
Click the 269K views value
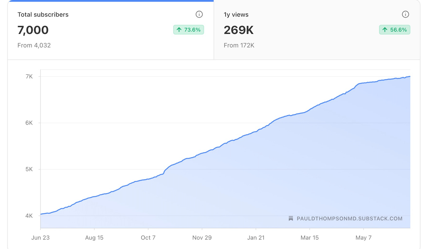pos(239,30)
